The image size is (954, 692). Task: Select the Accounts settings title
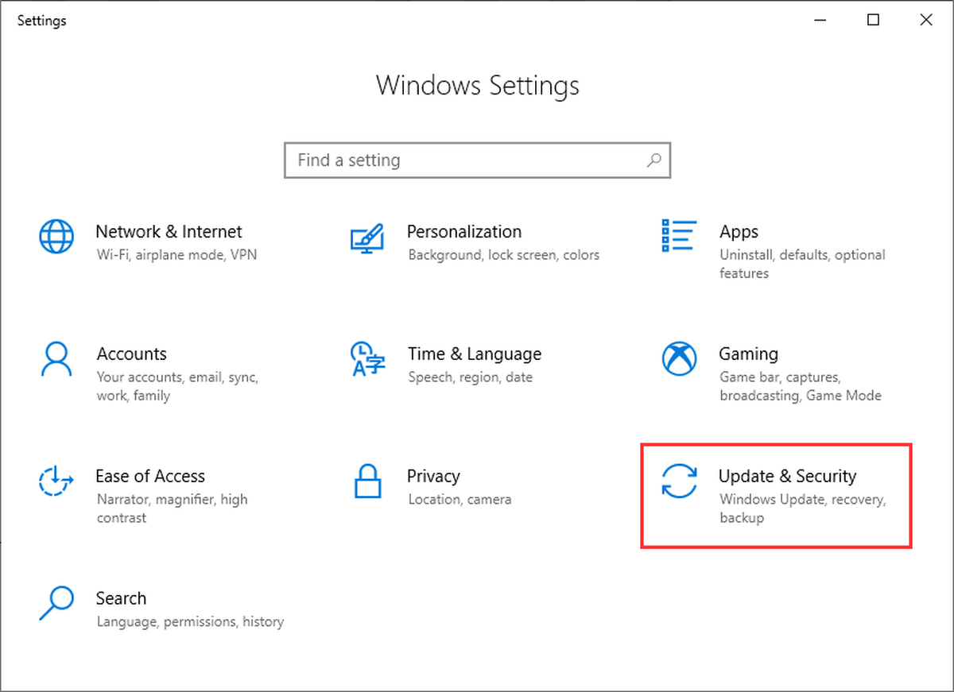point(131,354)
